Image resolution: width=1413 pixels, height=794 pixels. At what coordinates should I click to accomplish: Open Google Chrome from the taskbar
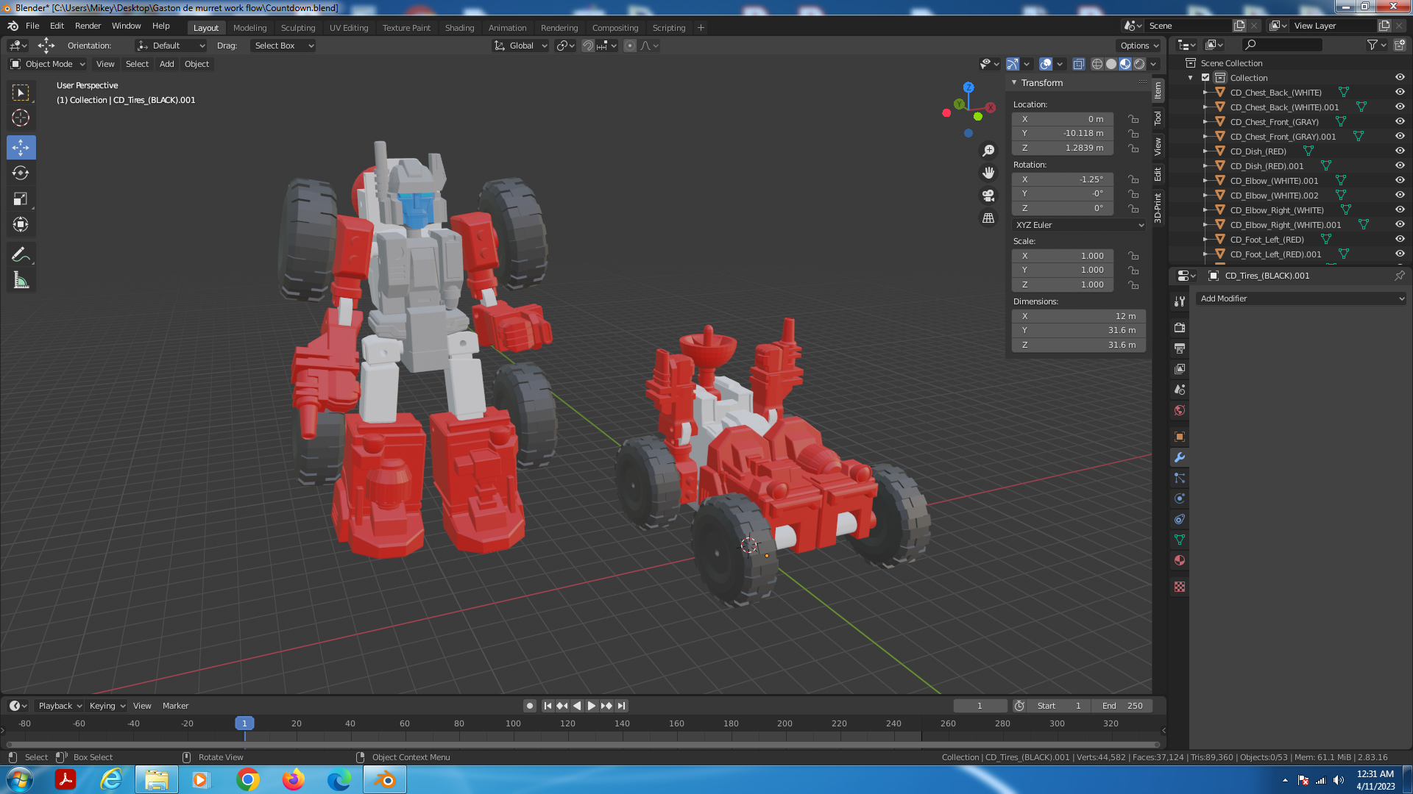coord(248,779)
